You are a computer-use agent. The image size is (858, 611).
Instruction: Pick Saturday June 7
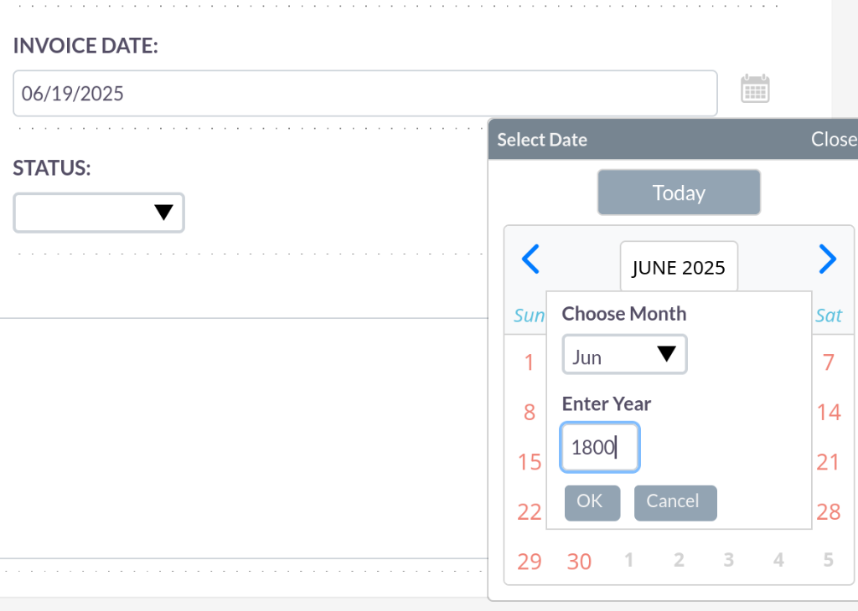pyautogui.click(x=828, y=362)
